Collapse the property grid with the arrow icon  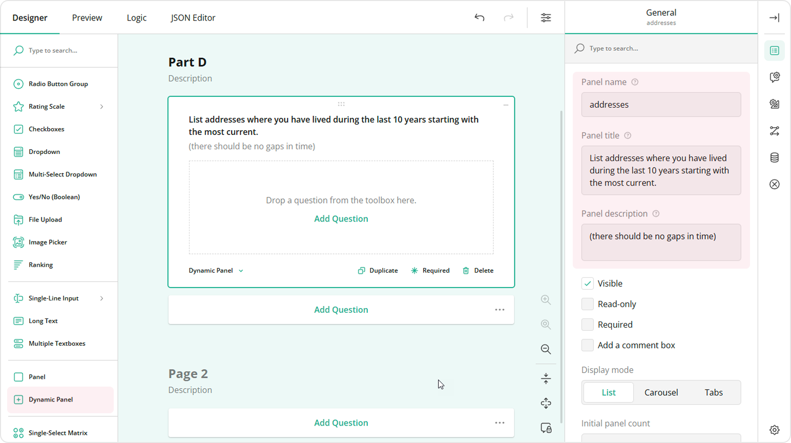[774, 17]
